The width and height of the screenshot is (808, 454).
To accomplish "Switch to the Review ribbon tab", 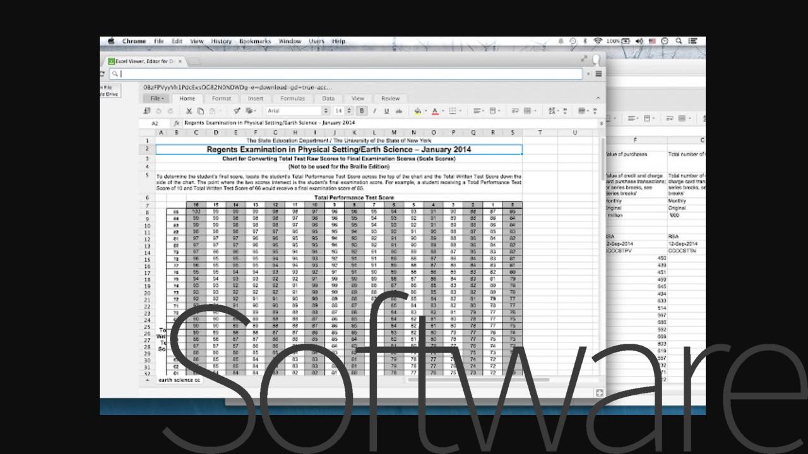I will (x=391, y=98).
